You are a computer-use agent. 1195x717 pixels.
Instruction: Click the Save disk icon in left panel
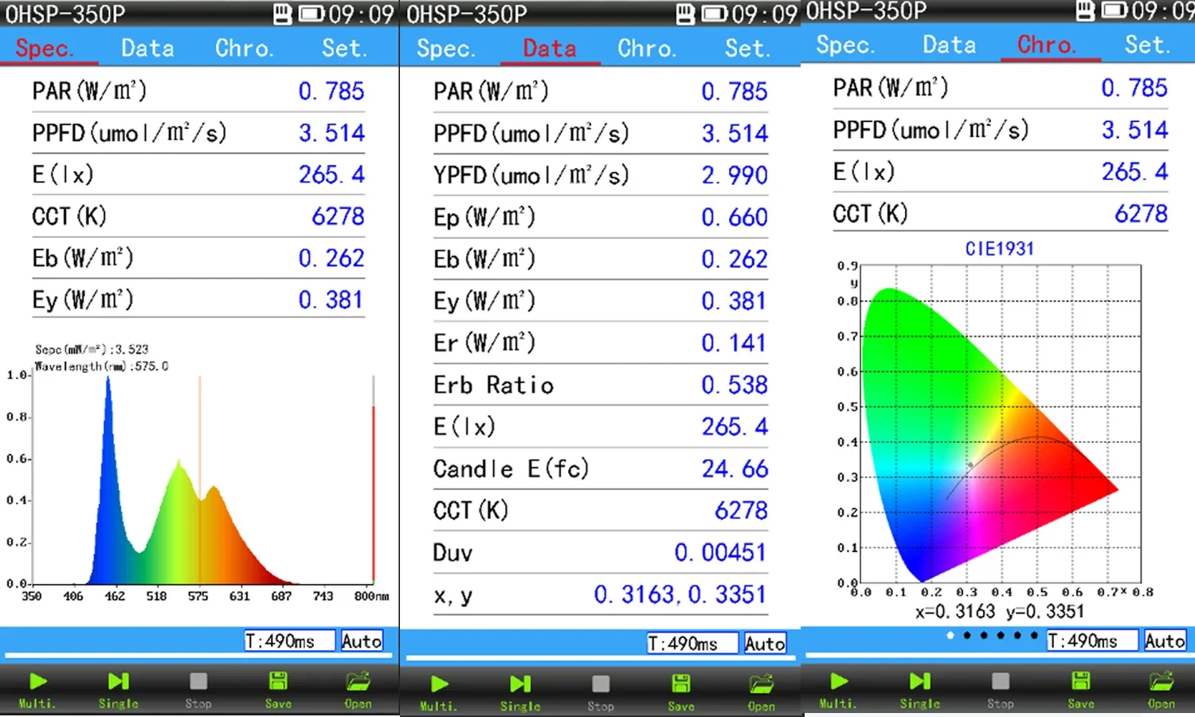pyautogui.click(x=278, y=682)
